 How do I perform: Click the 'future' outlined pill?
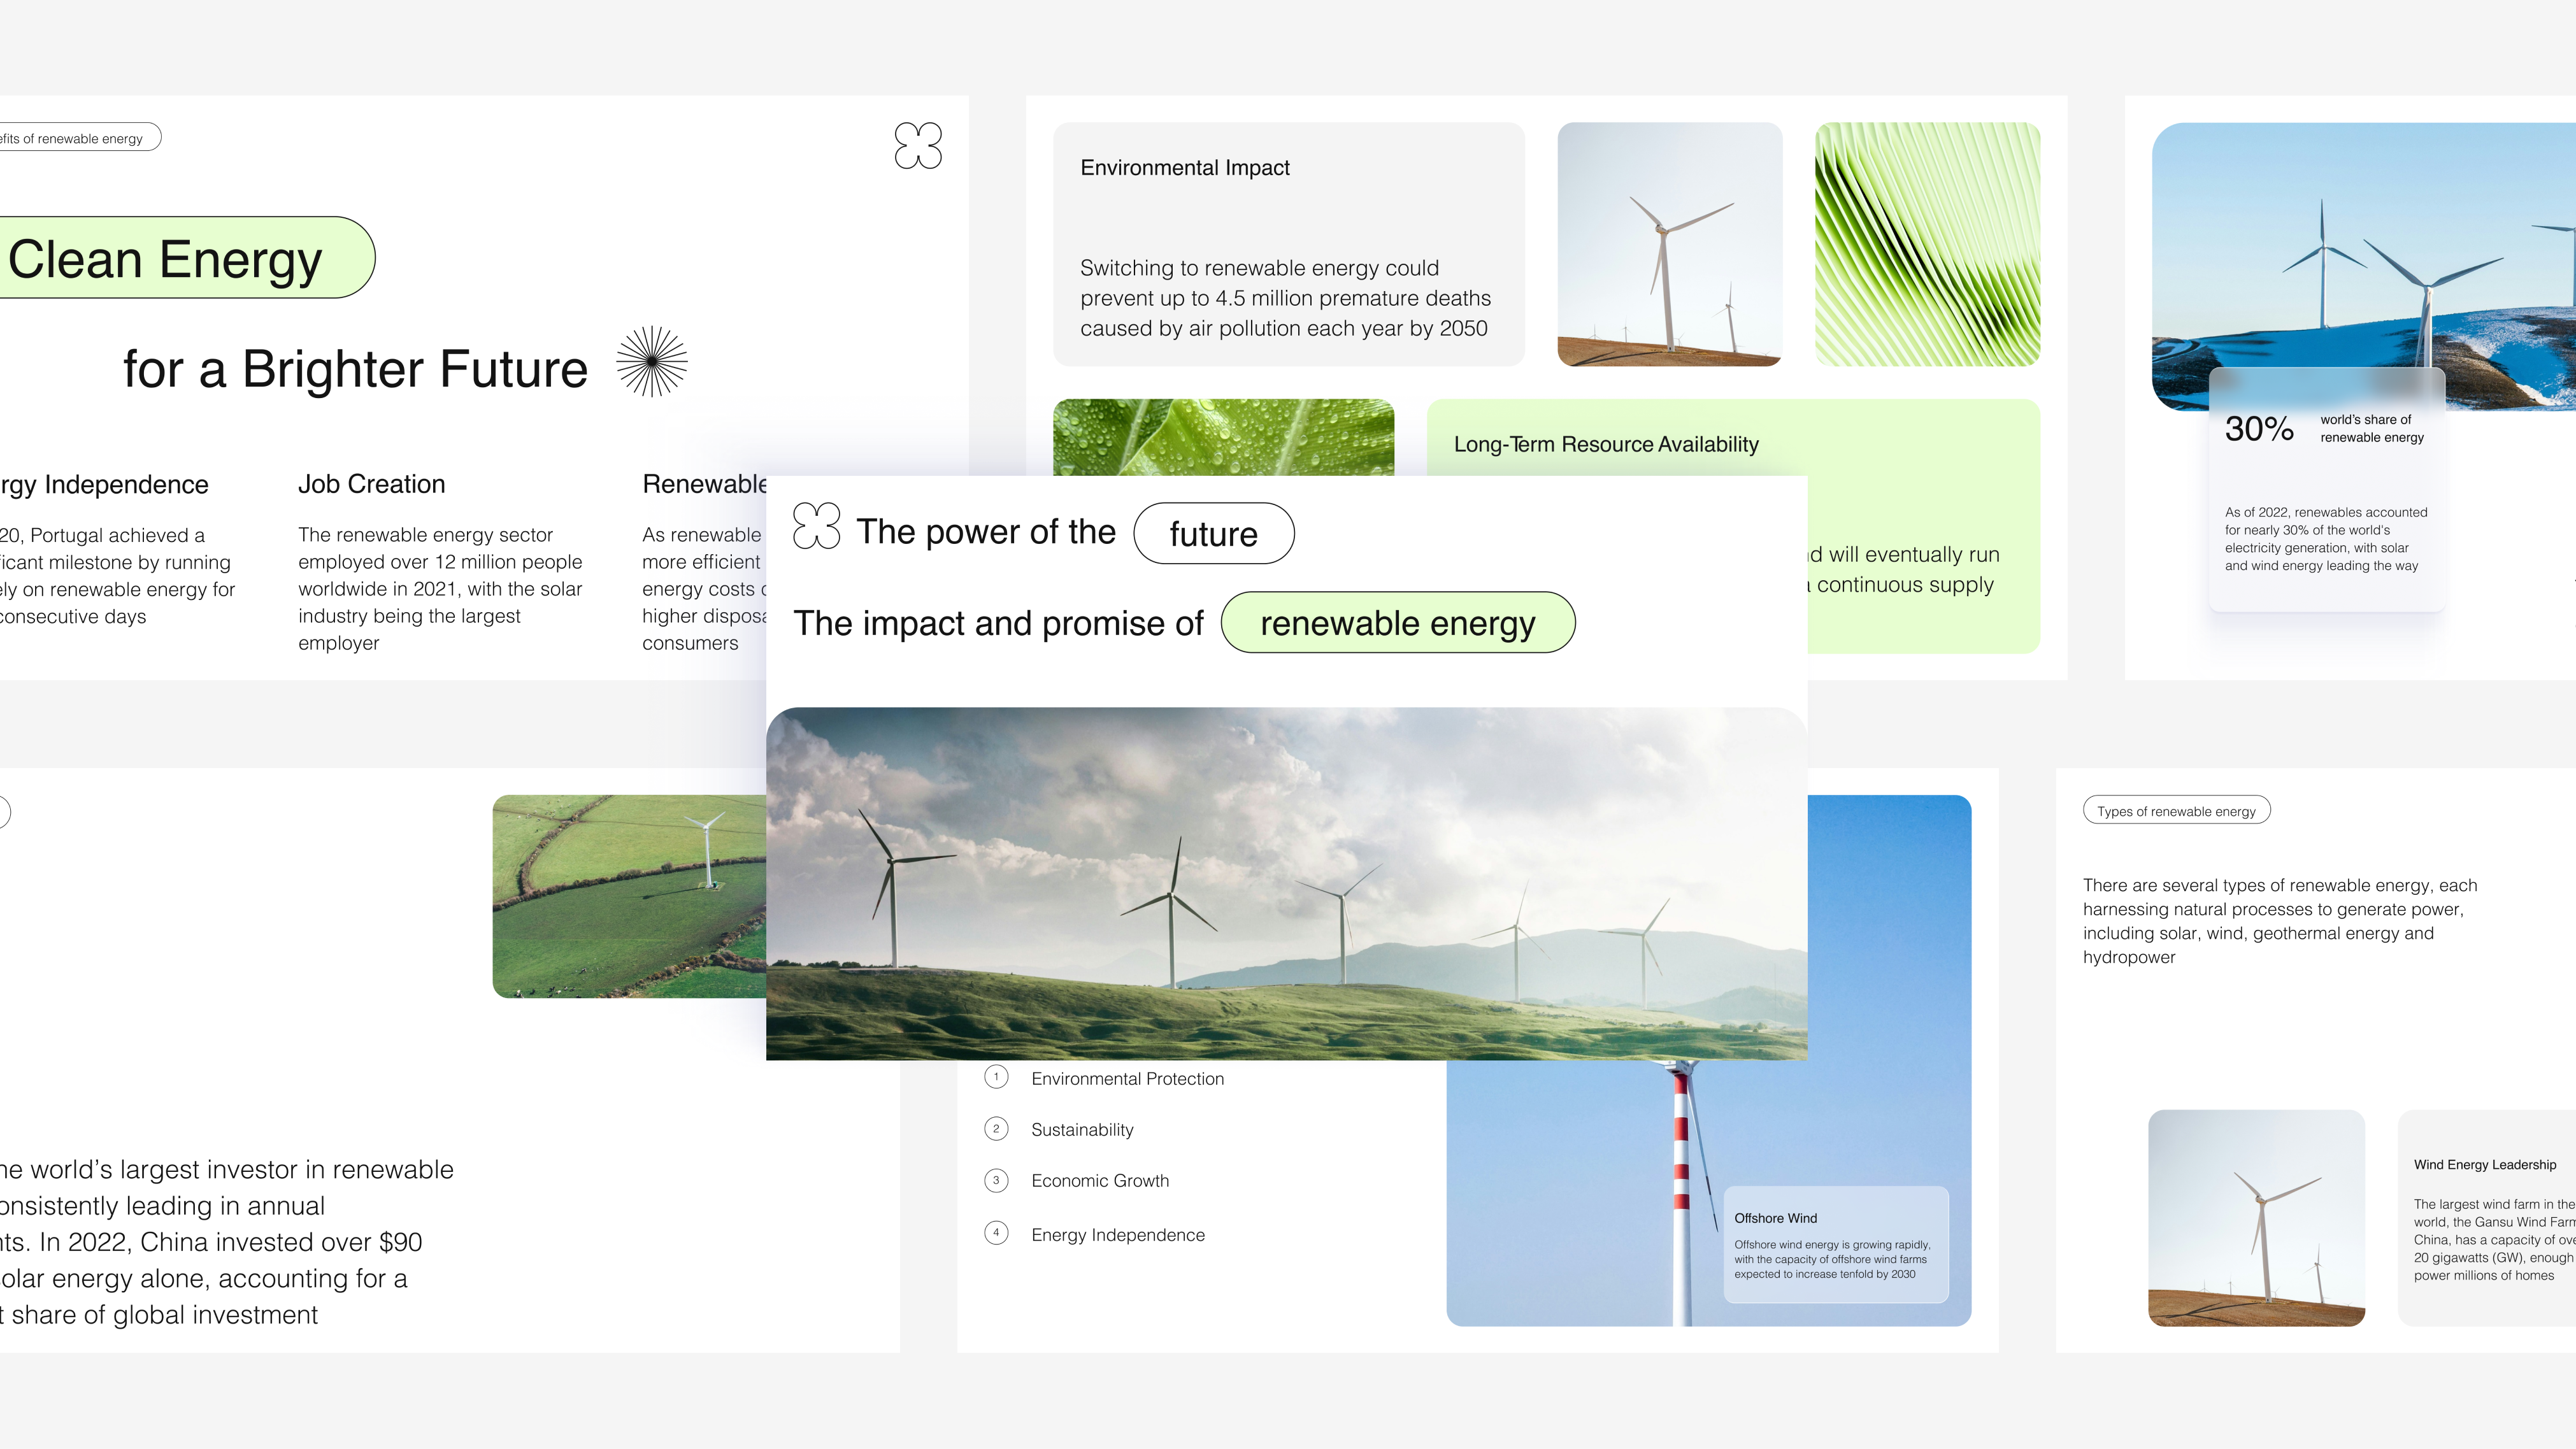coord(1214,533)
